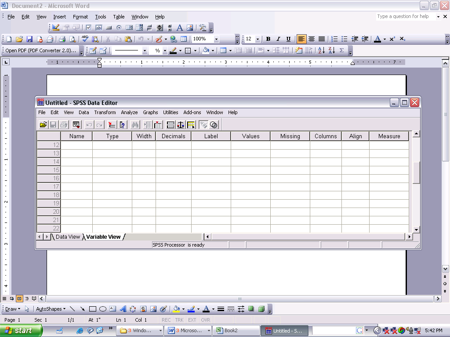The height and width of the screenshot is (337, 450).
Task: Click the SPSS Dialog Recall icon
Action: pos(76,125)
